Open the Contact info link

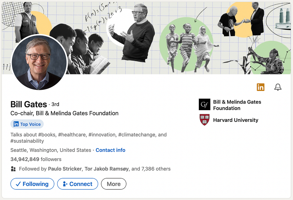click(x=110, y=150)
